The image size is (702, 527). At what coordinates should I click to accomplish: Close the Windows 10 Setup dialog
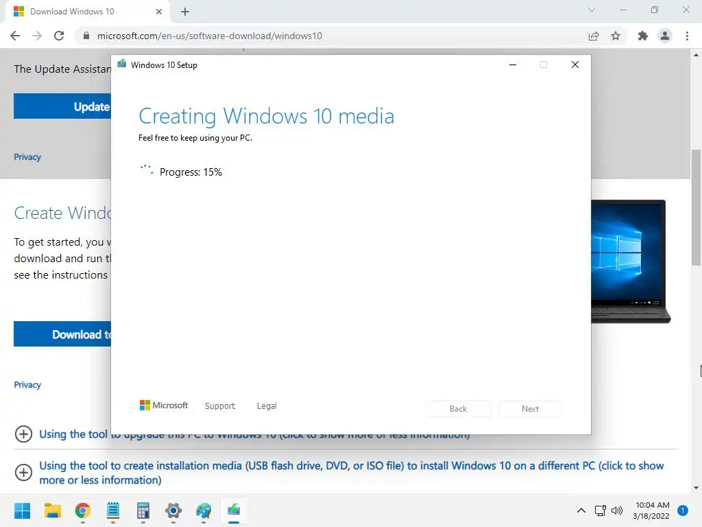[575, 65]
